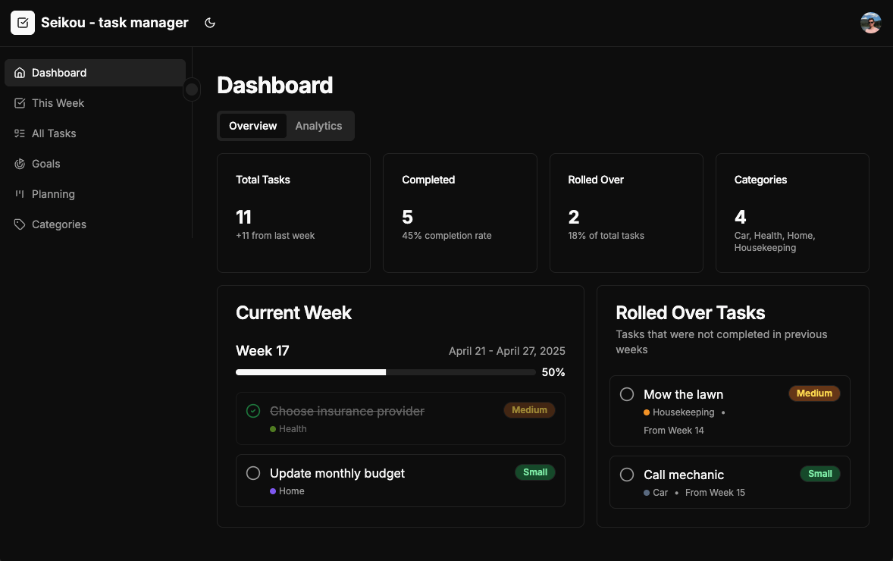Click the Current Week heading
This screenshot has width=893, height=561.
294,312
